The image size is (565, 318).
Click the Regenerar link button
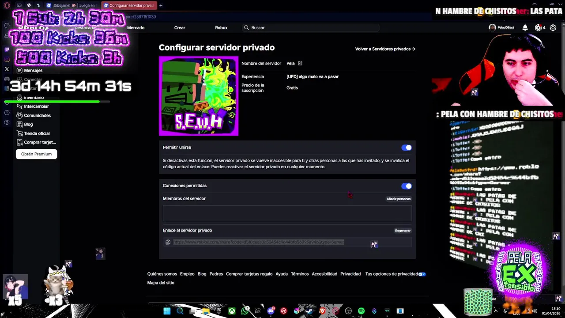(403, 231)
